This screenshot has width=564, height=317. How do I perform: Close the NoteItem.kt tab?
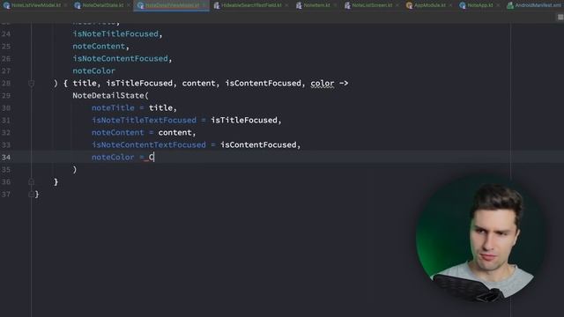point(335,5)
